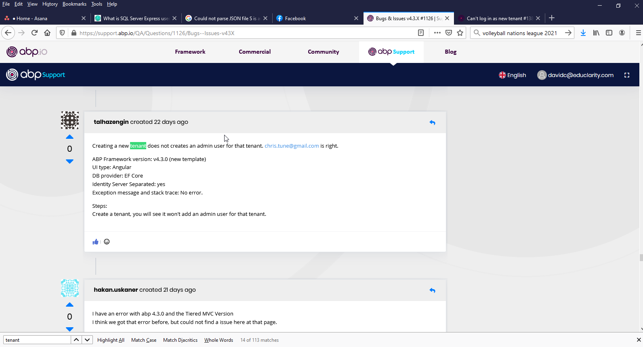643x347 pixels.
Task: Go to Commercial navigation link
Action: tap(254, 52)
